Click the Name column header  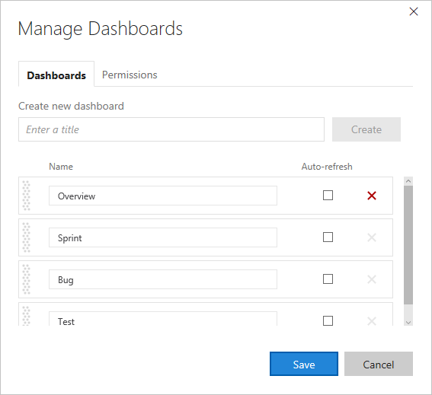[61, 167]
